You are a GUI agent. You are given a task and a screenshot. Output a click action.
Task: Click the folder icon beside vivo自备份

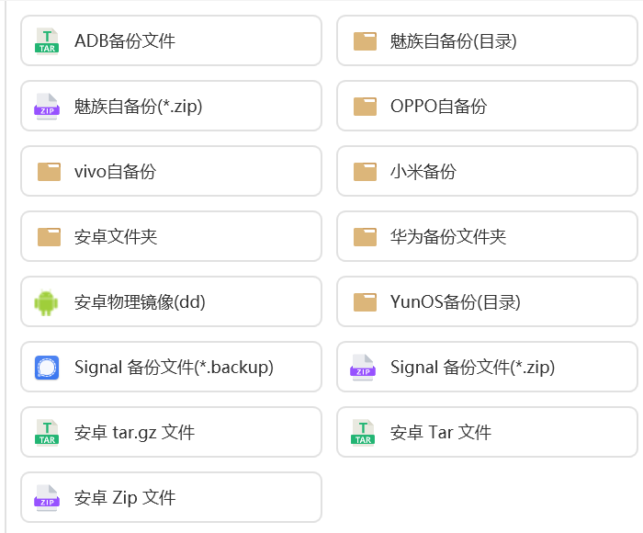49,172
